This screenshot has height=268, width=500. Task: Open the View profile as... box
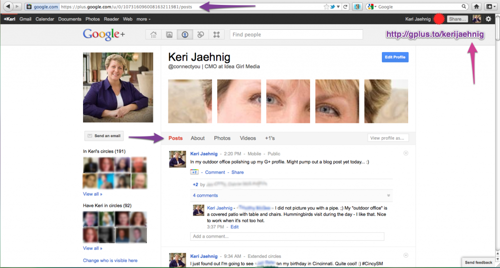[x=388, y=138]
